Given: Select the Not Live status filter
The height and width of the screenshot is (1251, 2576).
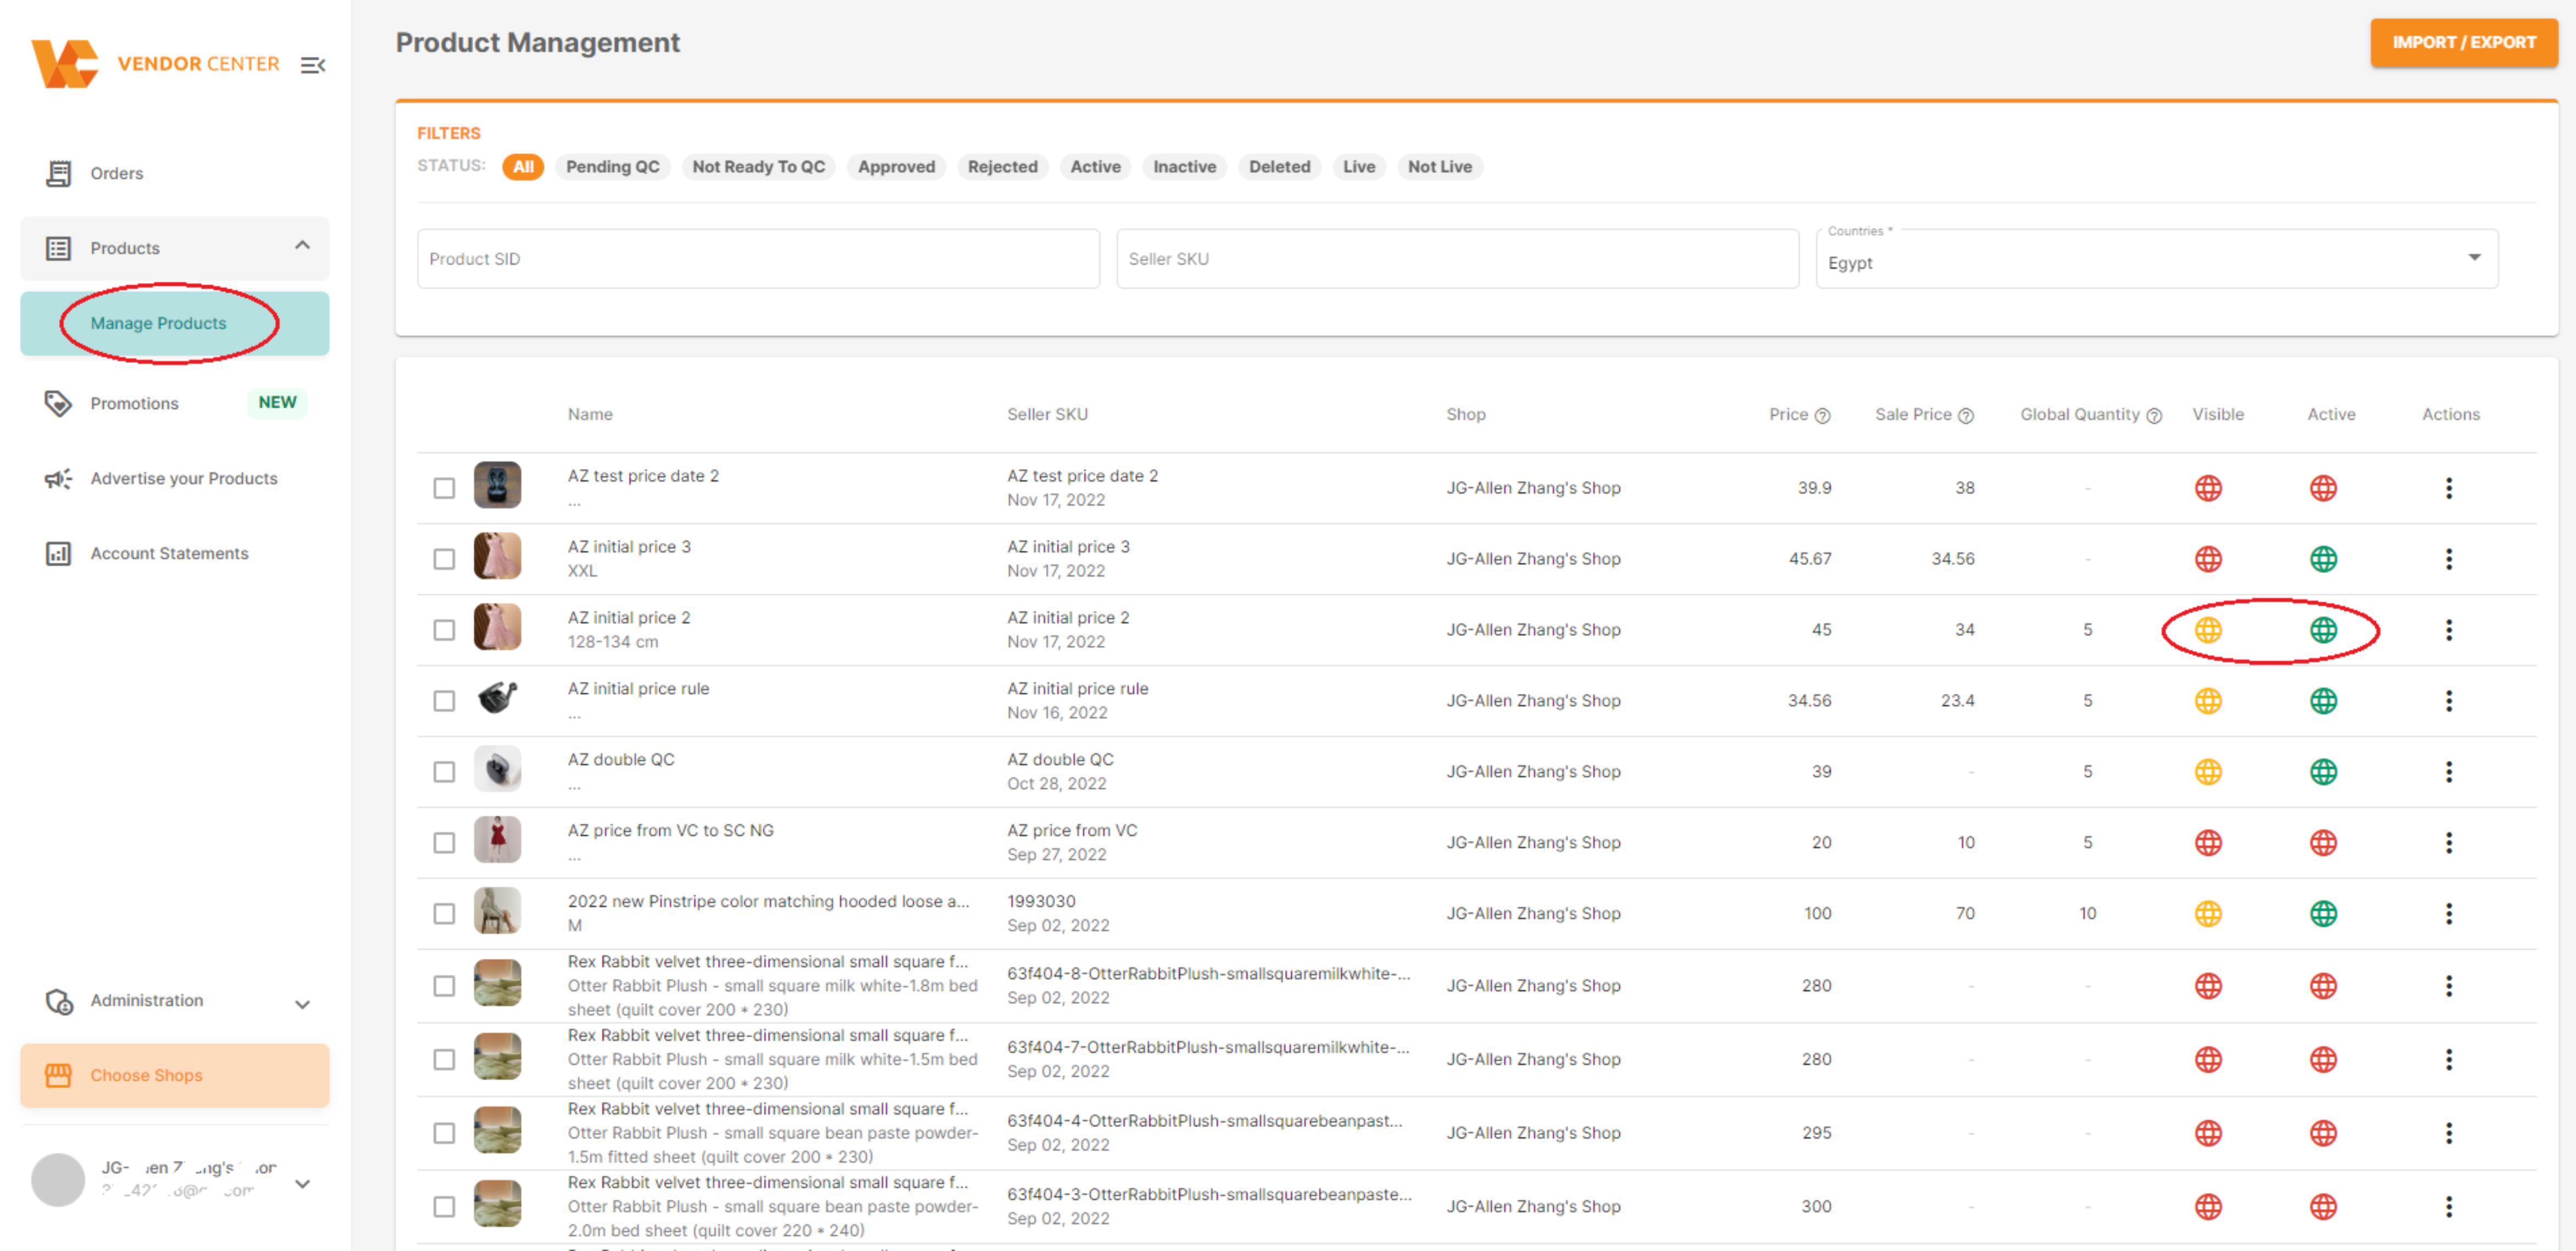Looking at the screenshot, I should click(1439, 167).
